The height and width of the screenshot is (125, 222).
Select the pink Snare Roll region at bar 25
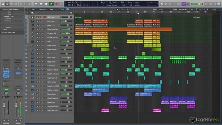pyautogui.click(x=105, y=110)
